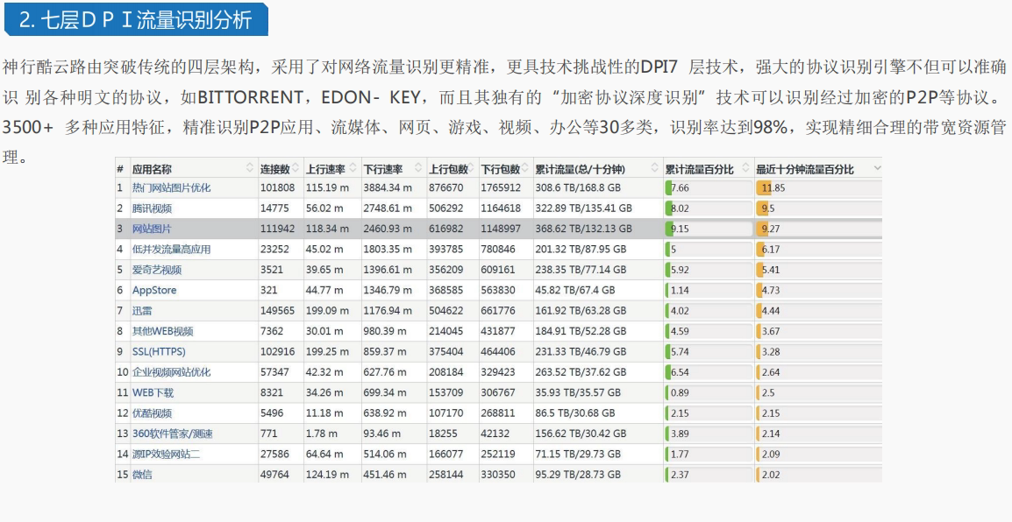This screenshot has height=522, width=1012.
Task: Click sort arrows beside 下行速率 header
Action: [x=418, y=168]
